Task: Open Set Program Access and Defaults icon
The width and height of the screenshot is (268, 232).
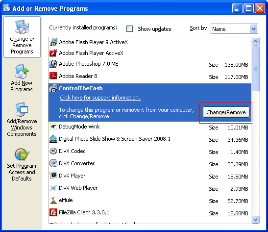Action: pos(22,155)
